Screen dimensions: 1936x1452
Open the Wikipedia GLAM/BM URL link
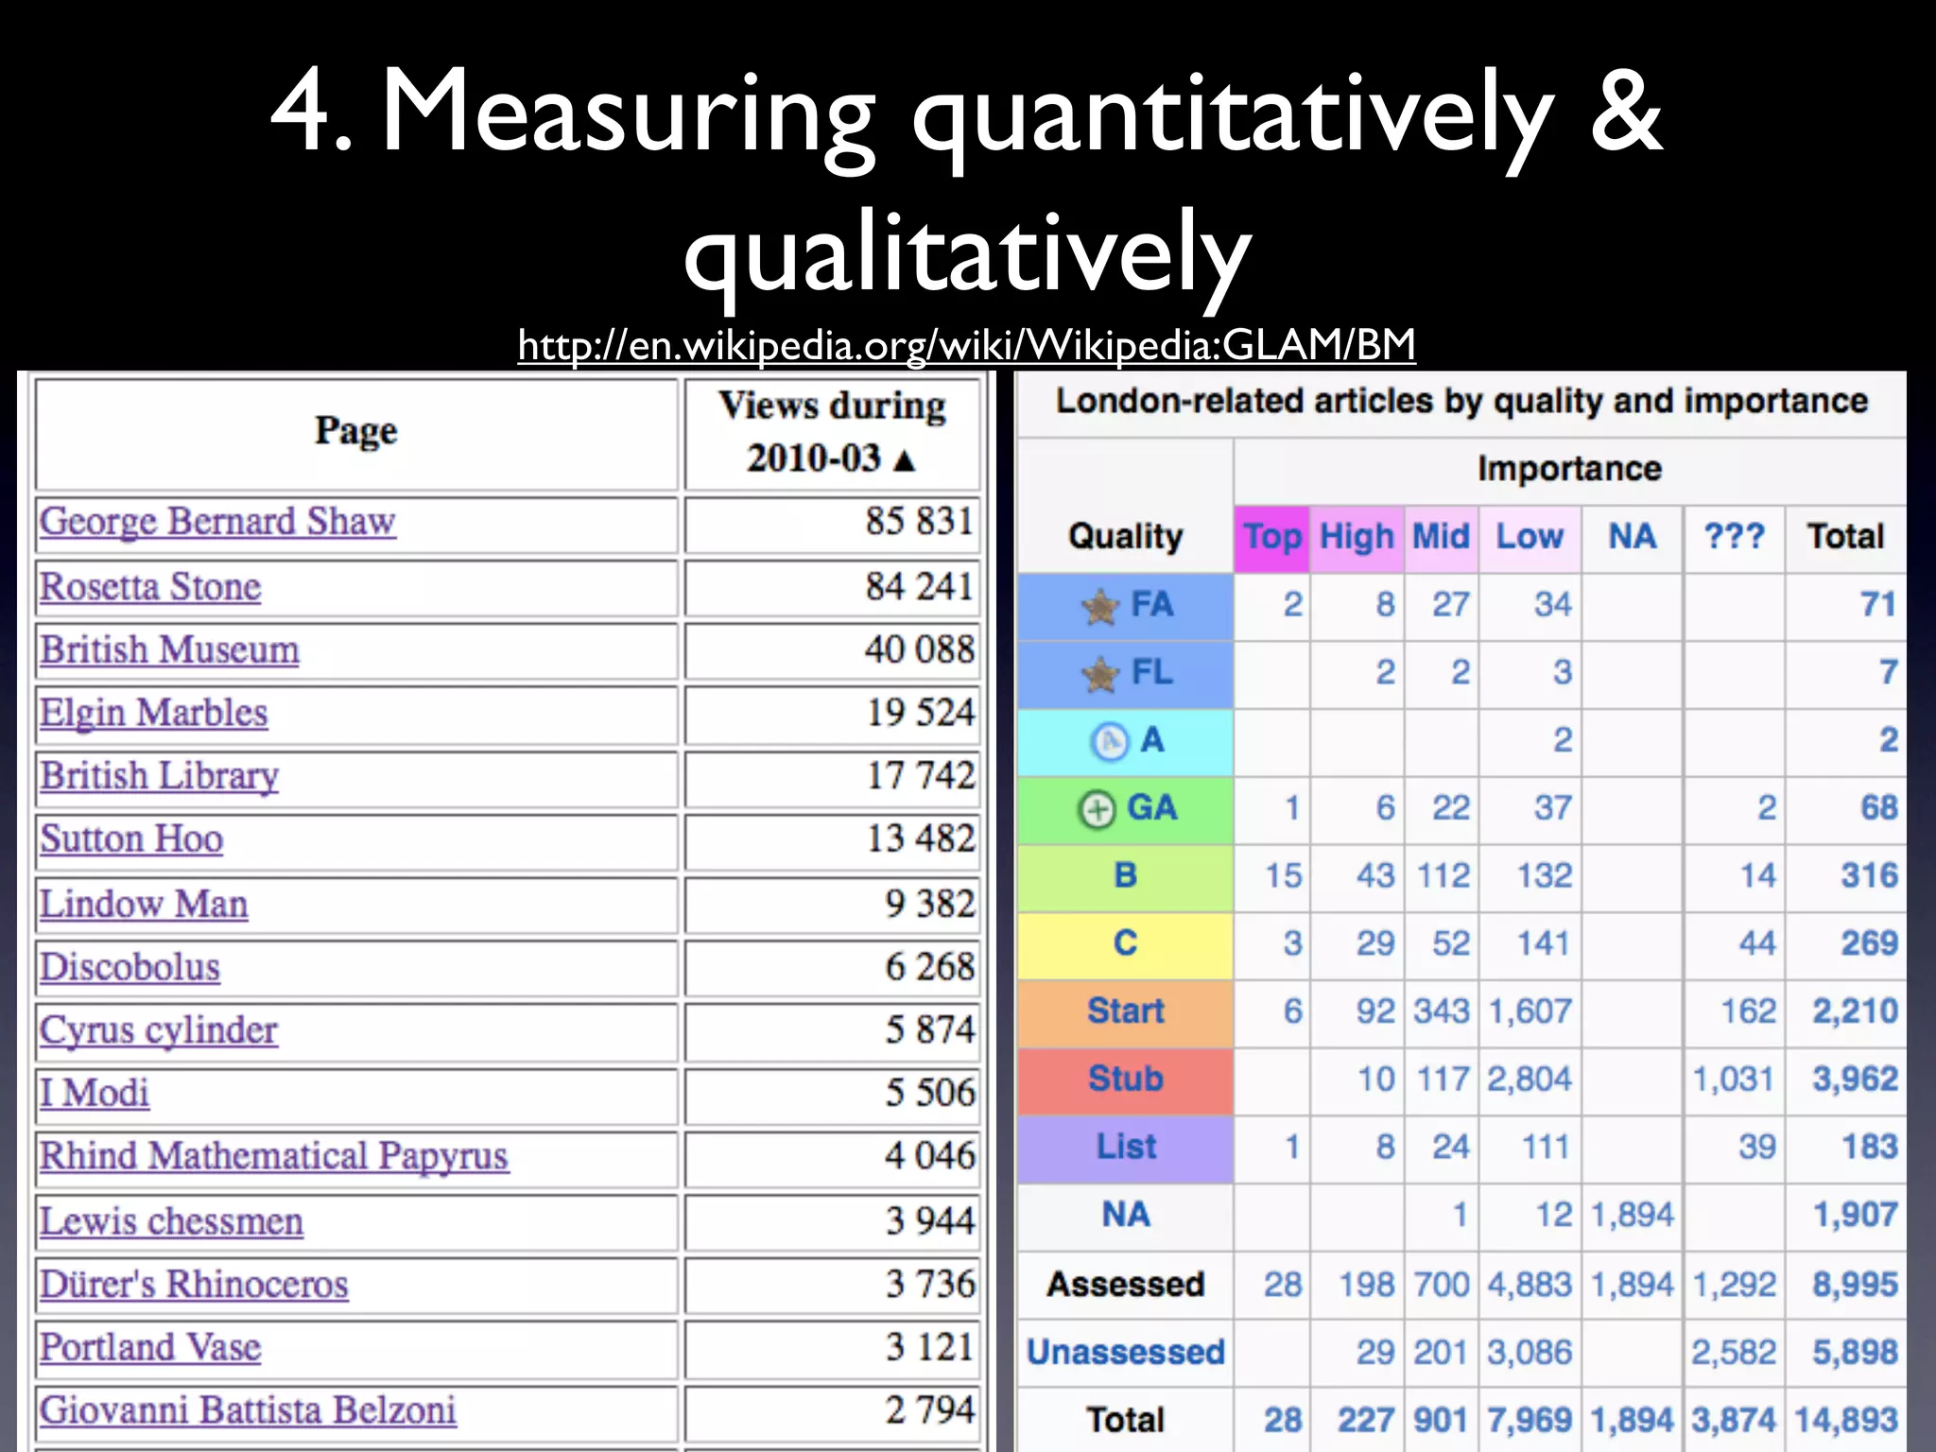coord(967,344)
